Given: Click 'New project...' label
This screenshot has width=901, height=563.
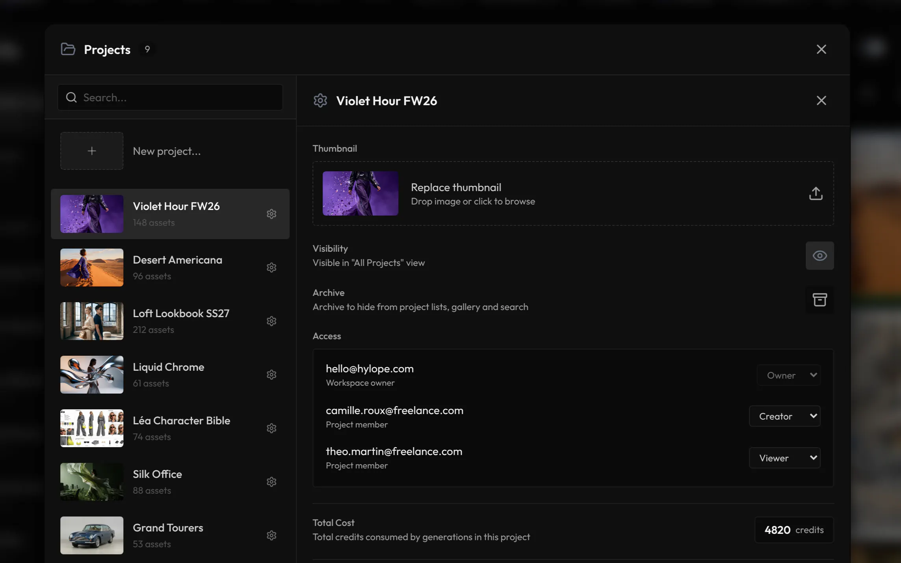Looking at the screenshot, I should [x=167, y=151].
